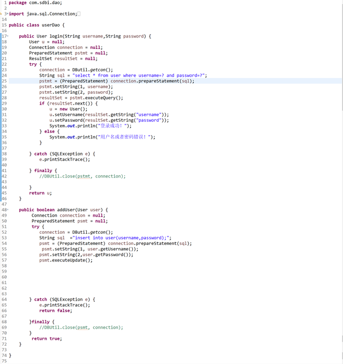This screenshot has width=343, height=364.
Task: Click 'new User()' expression
Action: 73,109
